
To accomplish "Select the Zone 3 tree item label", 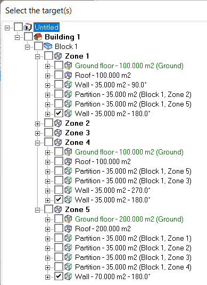I will (77, 133).
